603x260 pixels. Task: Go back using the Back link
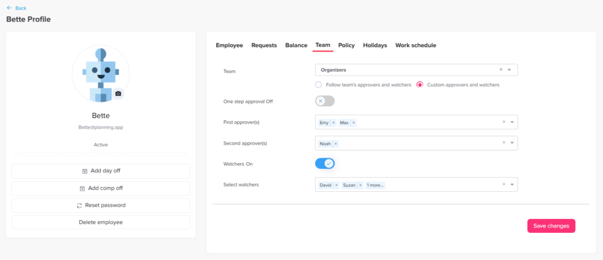pos(16,8)
